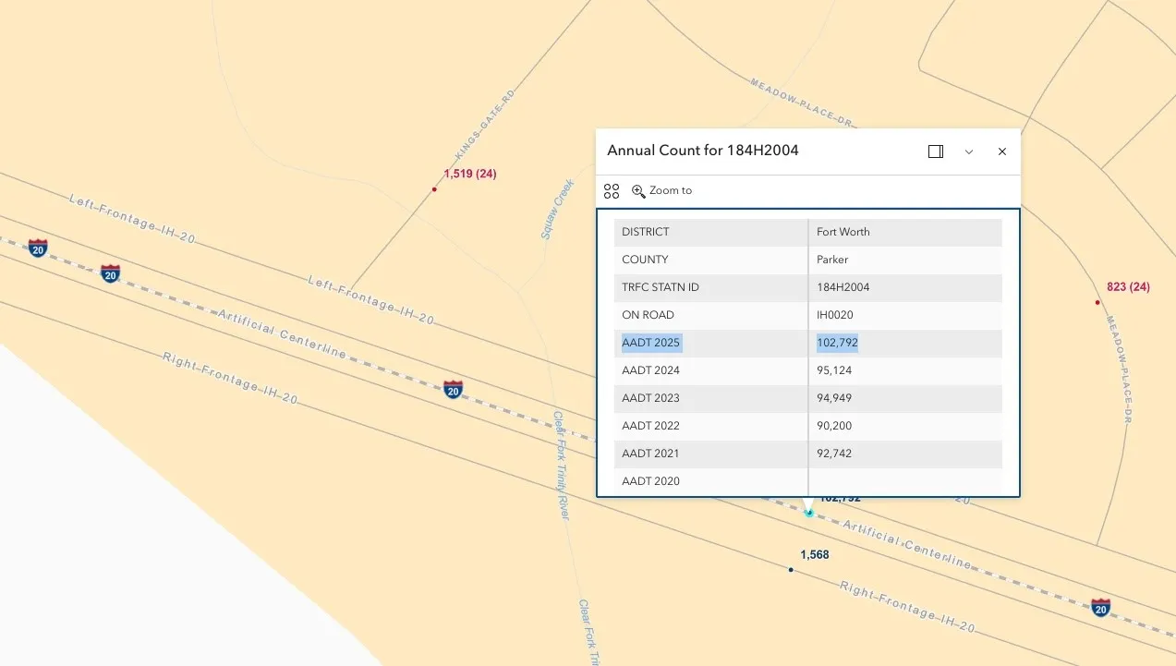Viewport: 1176px width, 666px height.
Task: Click I-20 shield nearest Clear Fork Trinity River
Action: (x=453, y=390)
